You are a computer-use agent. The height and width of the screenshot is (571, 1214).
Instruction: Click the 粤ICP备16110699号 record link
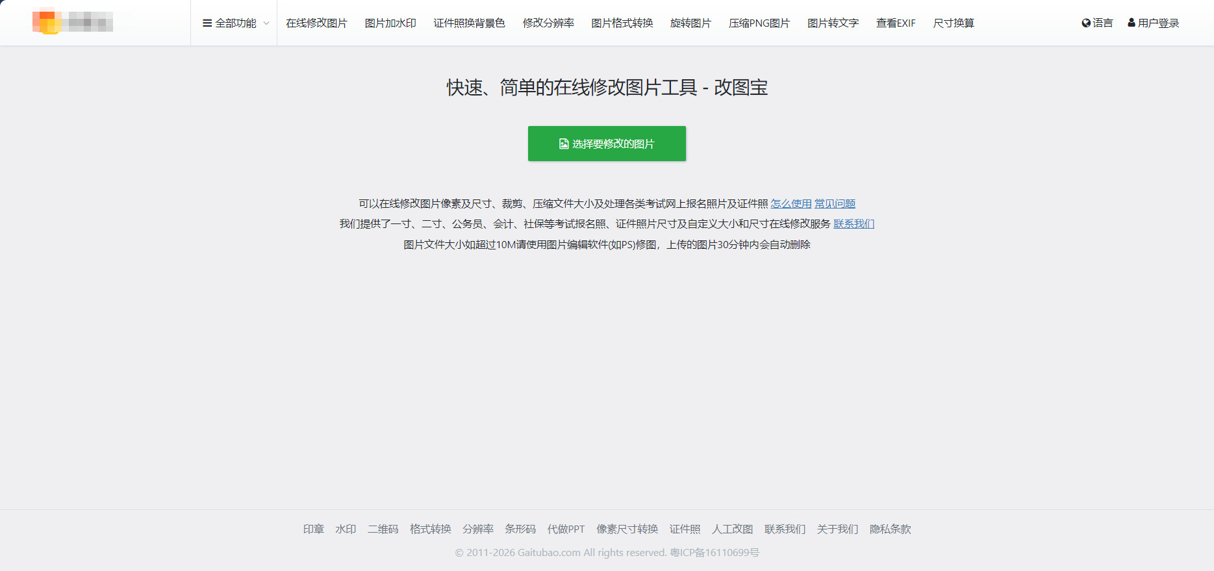click(x=714, y=553)
